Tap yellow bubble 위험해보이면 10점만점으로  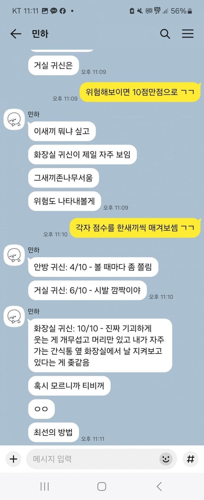tap(141, 92)
